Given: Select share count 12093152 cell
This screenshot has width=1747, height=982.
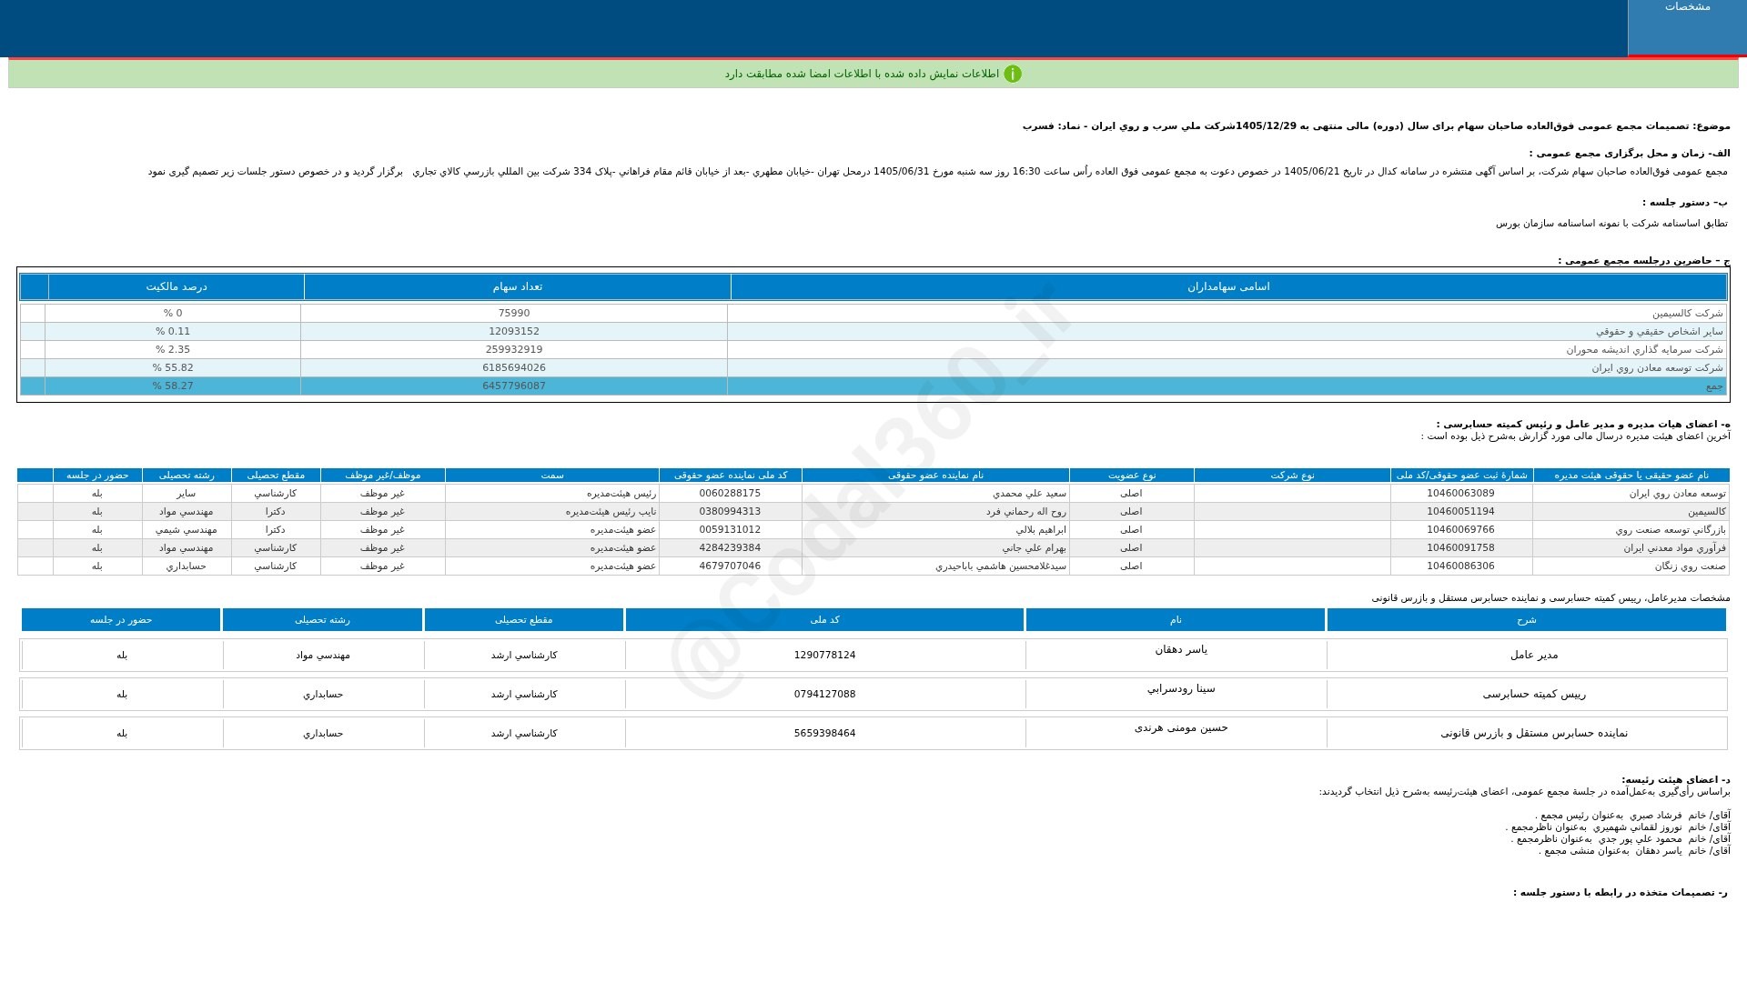Looking at the screenshot, I should tap(514, 332).
